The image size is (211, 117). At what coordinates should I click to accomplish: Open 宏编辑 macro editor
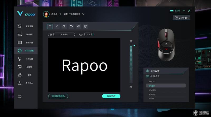tap(26, 67)
